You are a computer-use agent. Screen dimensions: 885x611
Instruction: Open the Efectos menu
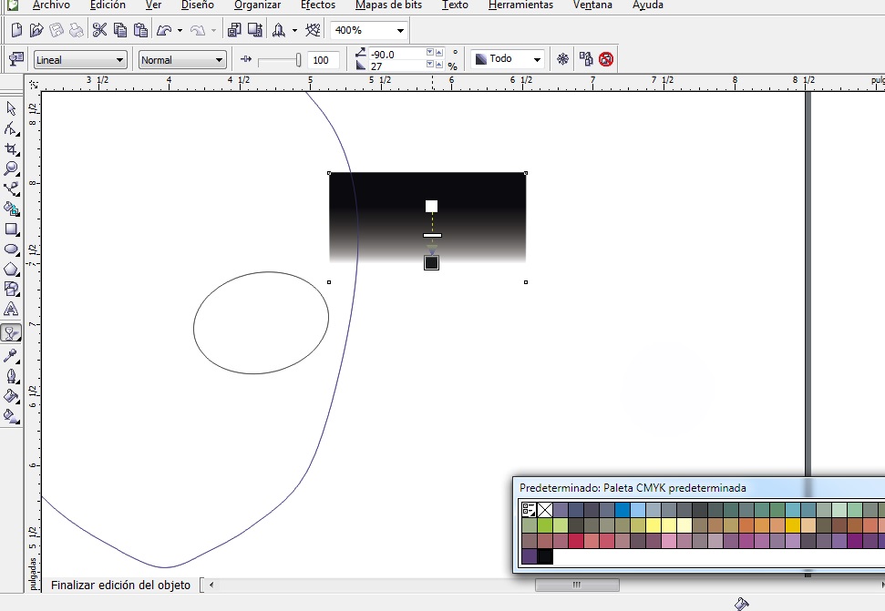[x=318, y=5]
